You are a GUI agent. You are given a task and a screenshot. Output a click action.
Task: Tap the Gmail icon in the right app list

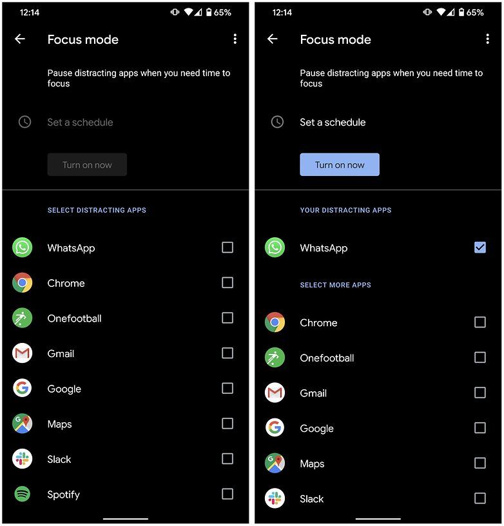(x=275, y=393)
